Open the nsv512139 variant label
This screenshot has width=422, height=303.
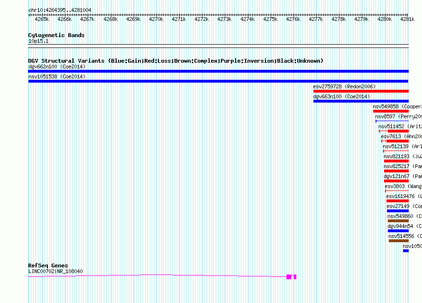click(x=402, y=146)
